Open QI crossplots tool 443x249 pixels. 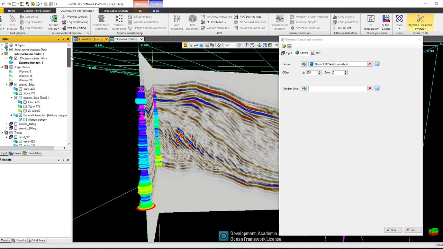[371, 23]
